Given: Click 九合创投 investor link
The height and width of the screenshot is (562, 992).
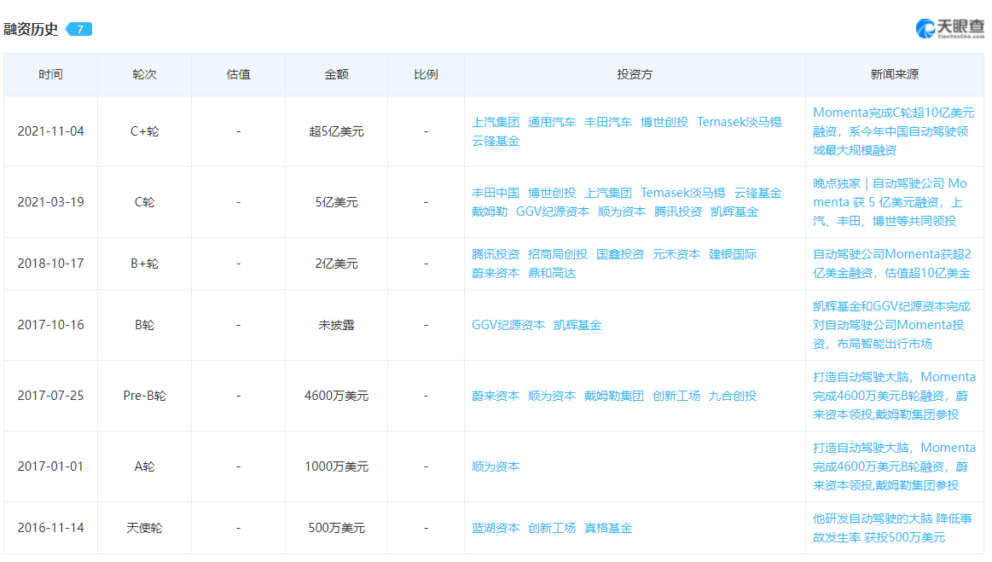Looking at the screenshot, I should [x=733, y=396].
